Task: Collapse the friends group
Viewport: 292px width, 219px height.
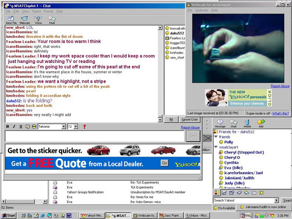Action: [216, 137]
